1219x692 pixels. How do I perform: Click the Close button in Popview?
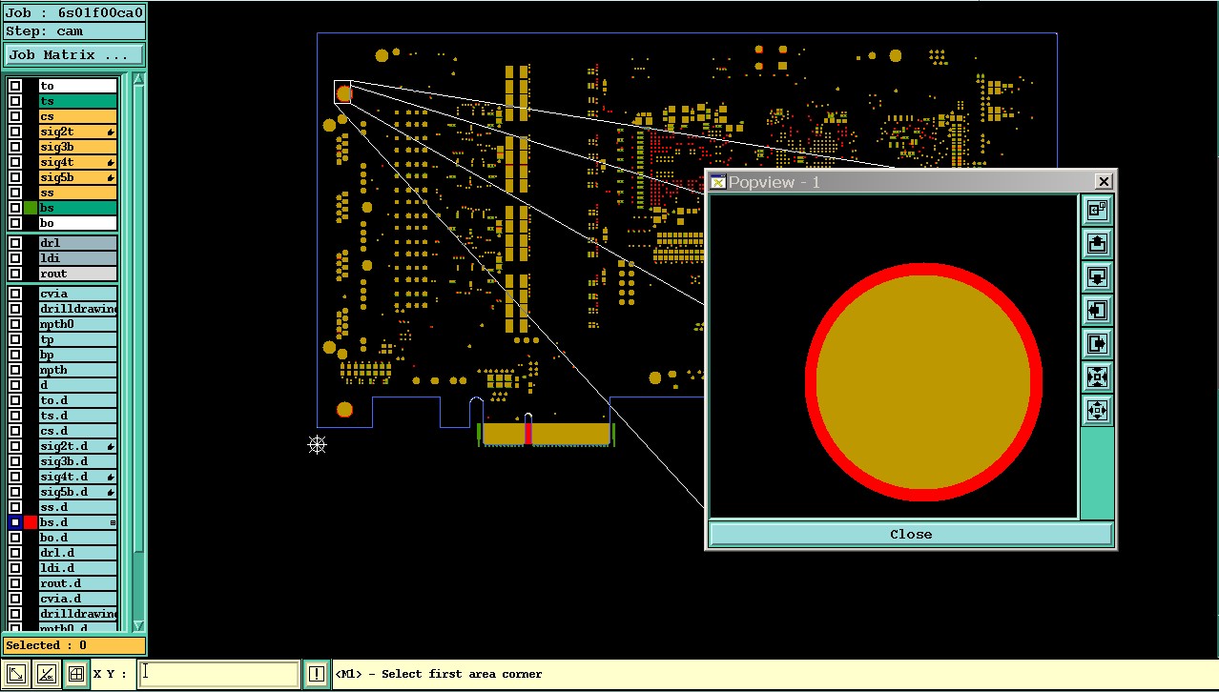(911, 534)
